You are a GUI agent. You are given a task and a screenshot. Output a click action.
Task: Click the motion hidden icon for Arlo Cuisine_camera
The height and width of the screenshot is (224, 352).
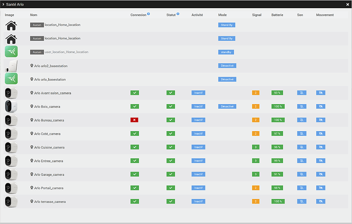(x=321, y=147)
